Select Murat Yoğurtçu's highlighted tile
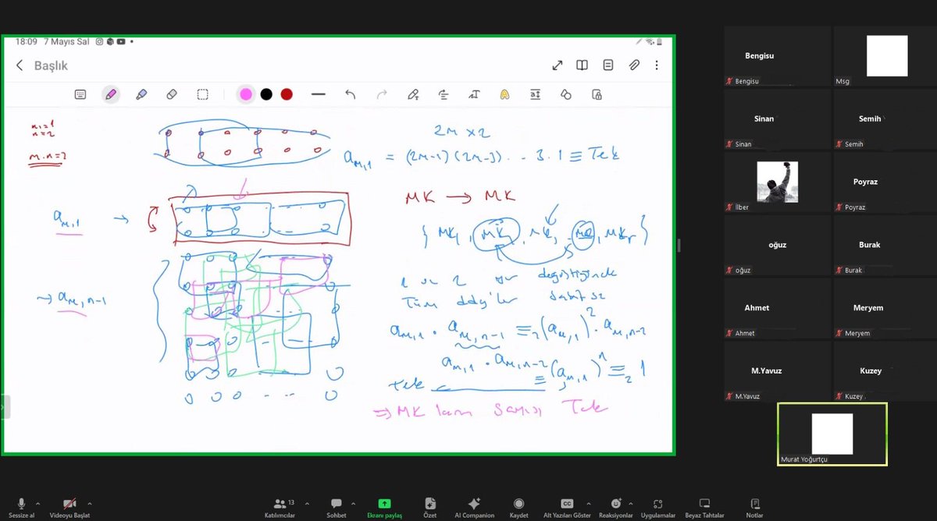This screenshot has width=937, height=521. pyautogui.click(x=832, y=434)
